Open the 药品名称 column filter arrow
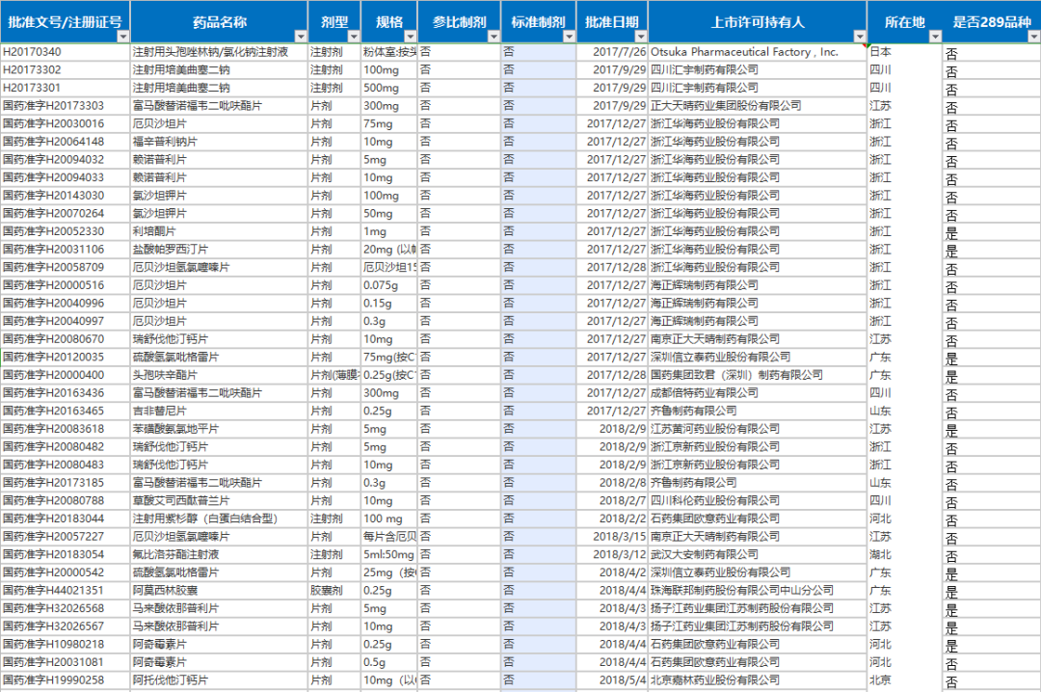Image resolution: width=1041 pixels, height=692 pixels. coord(301,37)
